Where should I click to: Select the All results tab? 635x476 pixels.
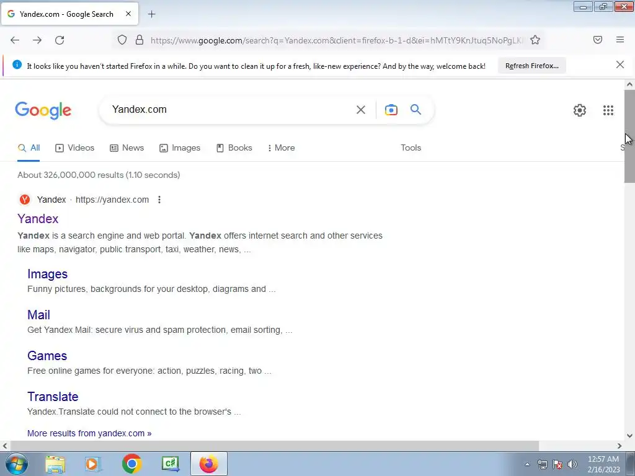[x=29, y=148]
